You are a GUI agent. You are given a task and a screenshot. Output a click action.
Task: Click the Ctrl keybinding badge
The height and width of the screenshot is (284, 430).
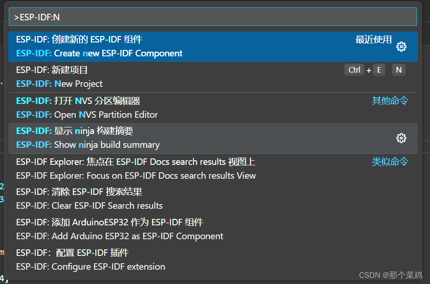point(354,70)
